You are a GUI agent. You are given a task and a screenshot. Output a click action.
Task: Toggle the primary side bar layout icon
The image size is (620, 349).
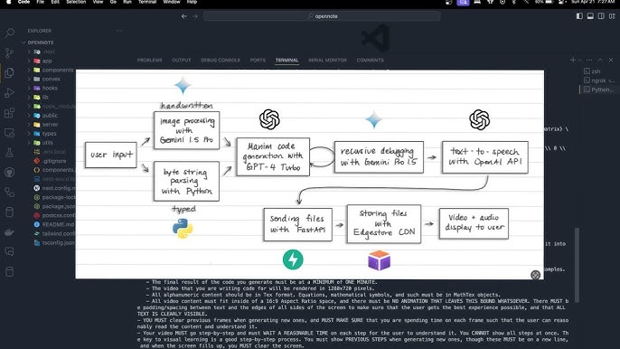pyautogui.click(x=579, y=16)
